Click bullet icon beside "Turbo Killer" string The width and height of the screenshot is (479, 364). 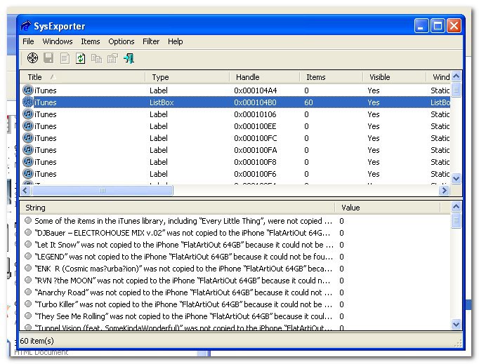[28, 304]
